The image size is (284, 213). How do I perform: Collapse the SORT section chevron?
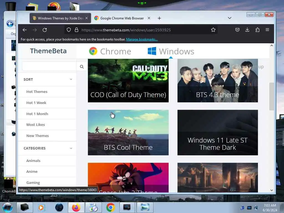(x=71, y=79)
